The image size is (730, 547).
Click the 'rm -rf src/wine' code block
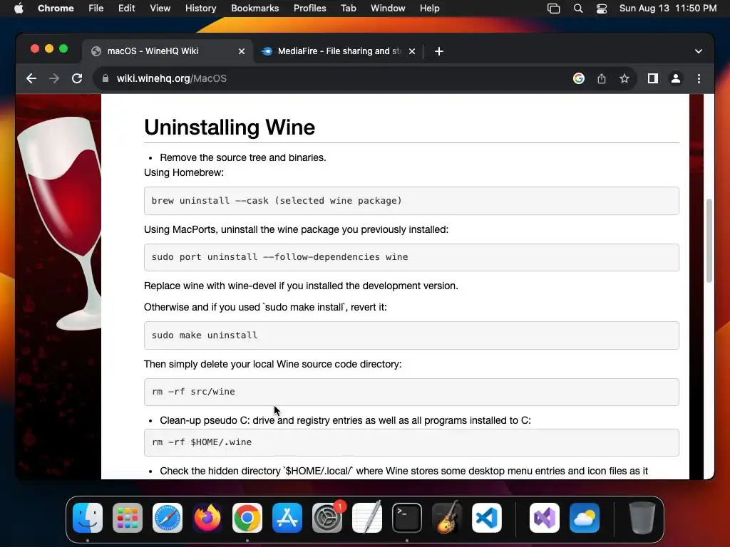coord(411,392)
